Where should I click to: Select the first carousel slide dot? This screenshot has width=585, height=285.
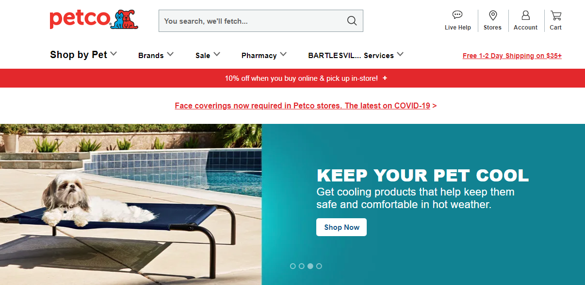293,266
